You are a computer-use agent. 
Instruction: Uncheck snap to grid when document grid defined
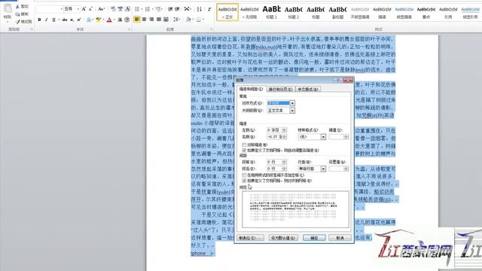click(x=244, y=181)
